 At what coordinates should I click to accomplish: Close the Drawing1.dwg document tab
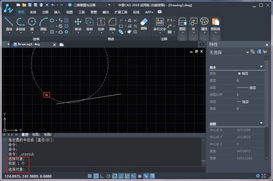pyautogui.click(x=54, y=45)
